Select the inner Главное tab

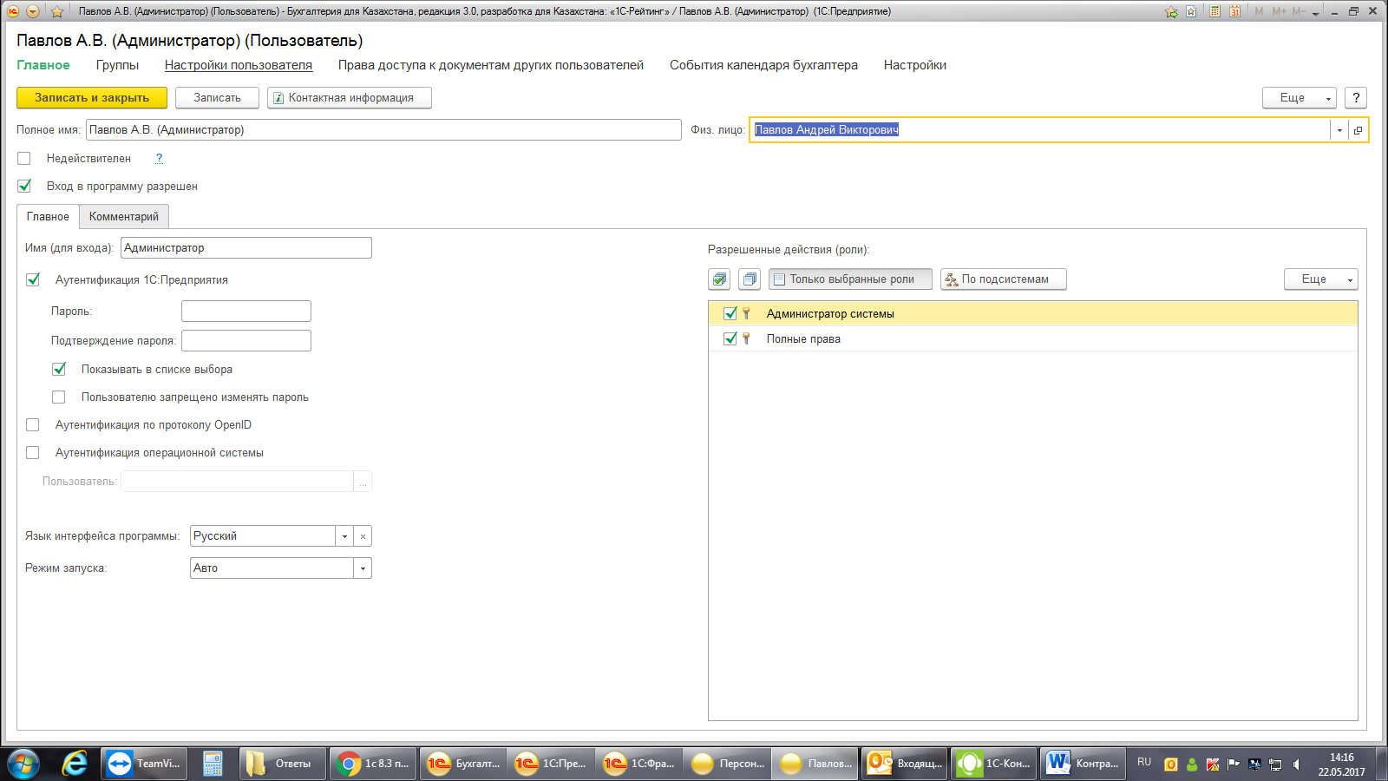point(48,217)
